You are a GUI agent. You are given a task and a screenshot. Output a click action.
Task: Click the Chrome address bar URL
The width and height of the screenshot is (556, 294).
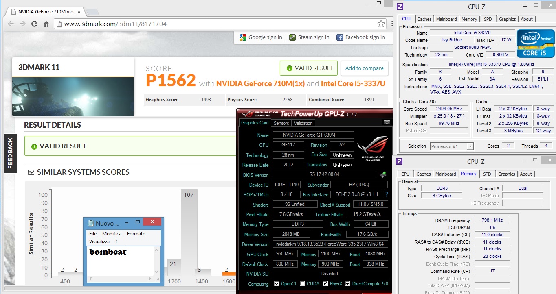[x=115, y=24]
